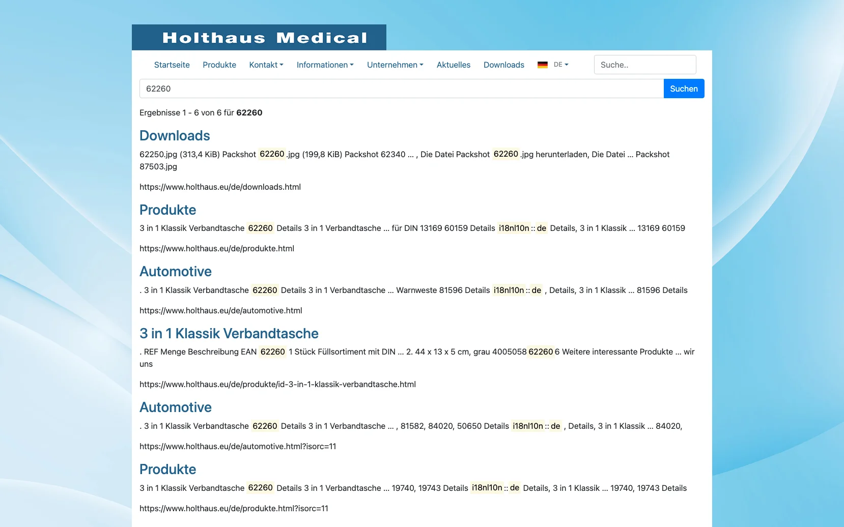Click the downloads.html URL text

pos(220,187)
